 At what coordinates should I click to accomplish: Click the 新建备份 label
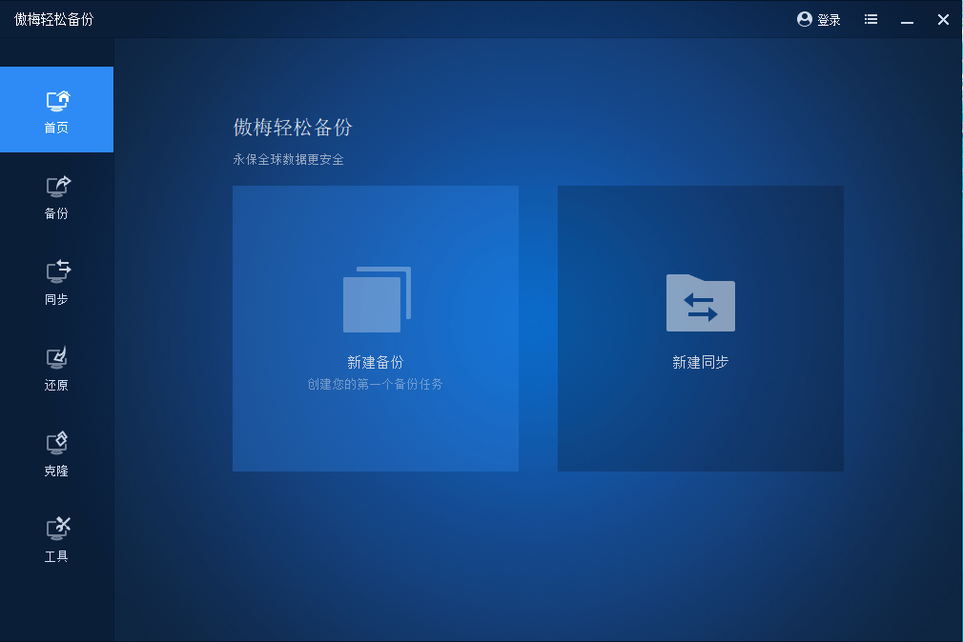pyautogui.click(x=376, y=362)
